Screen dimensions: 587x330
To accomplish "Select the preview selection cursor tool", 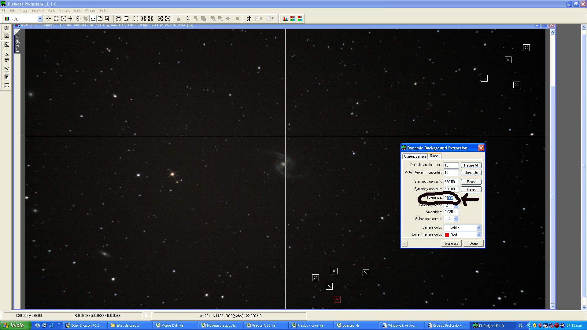I will click(x=107, y=19).
